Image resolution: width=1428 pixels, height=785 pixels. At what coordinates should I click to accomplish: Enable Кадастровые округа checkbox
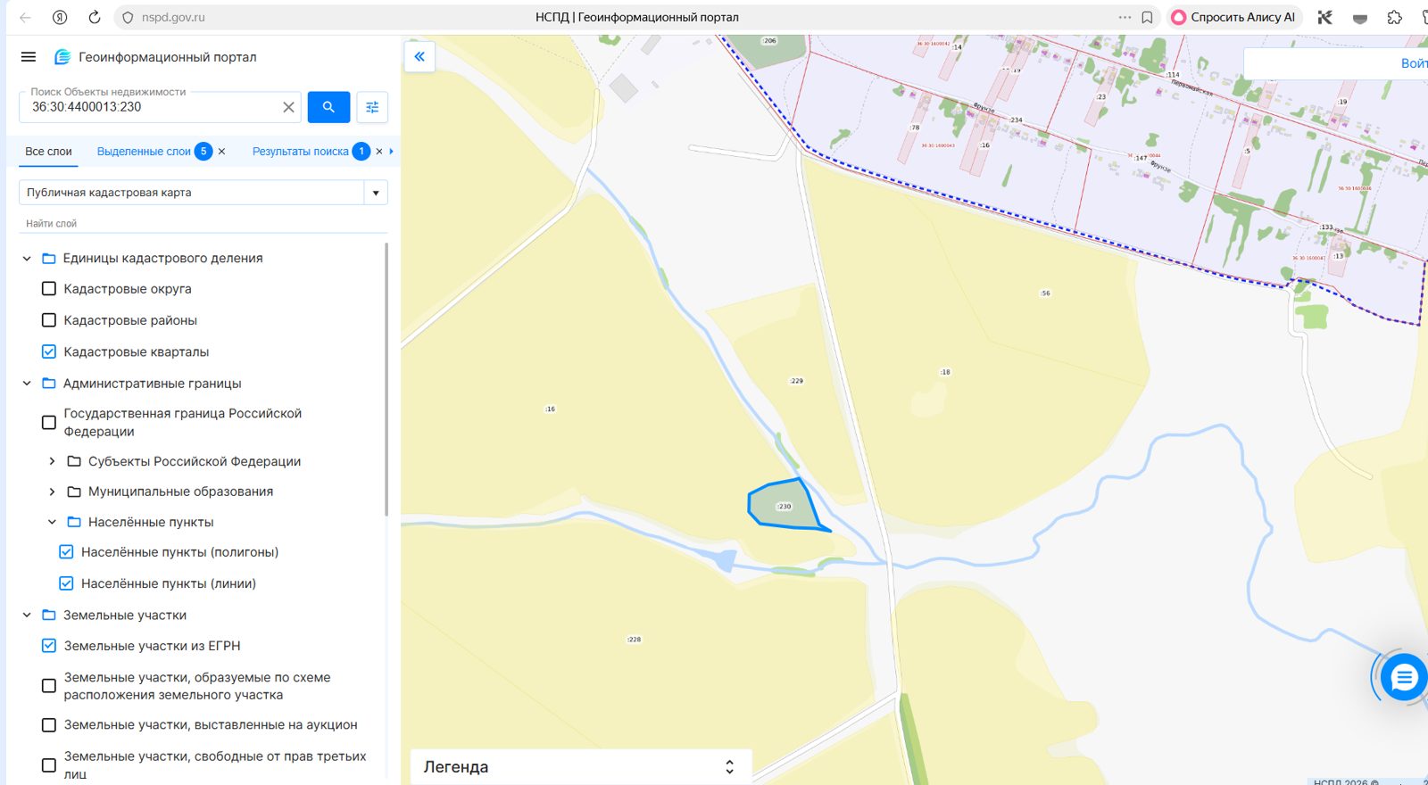pos(49,289)
